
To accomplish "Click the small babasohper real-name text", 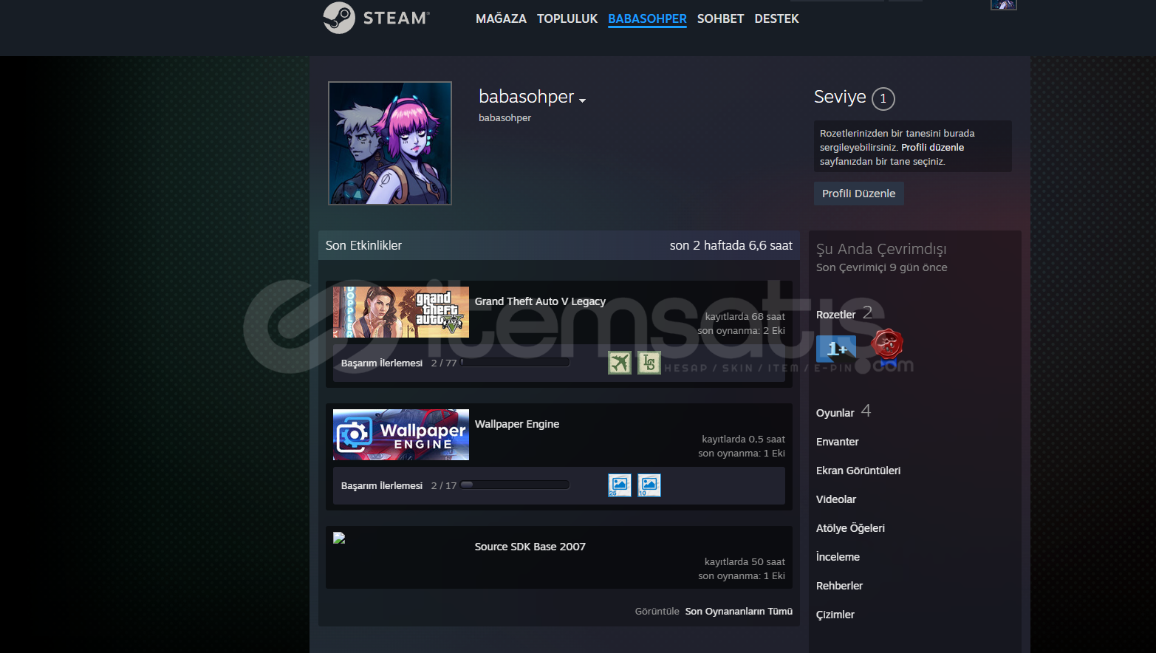I will [x=505, y=117].
